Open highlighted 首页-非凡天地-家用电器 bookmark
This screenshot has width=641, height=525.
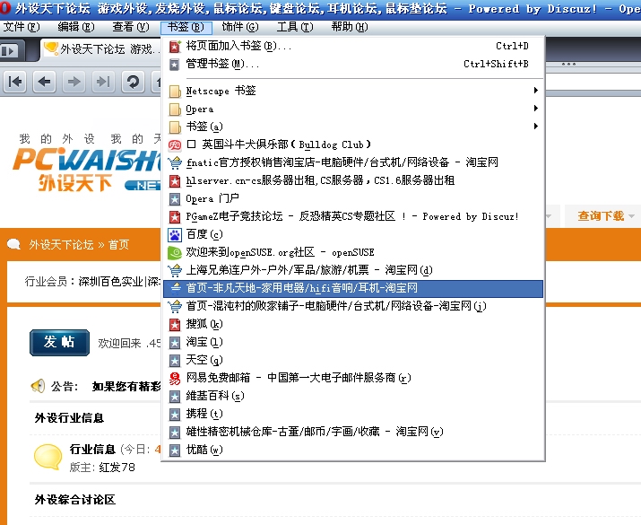(353, 288)
